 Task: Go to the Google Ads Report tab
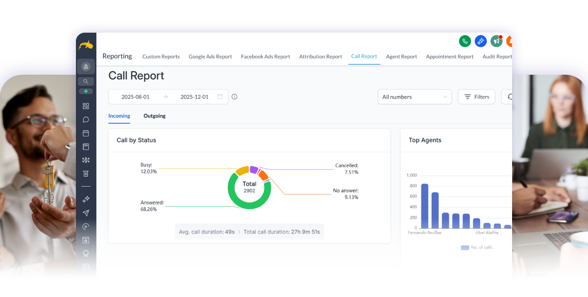(x=210, y=56)
